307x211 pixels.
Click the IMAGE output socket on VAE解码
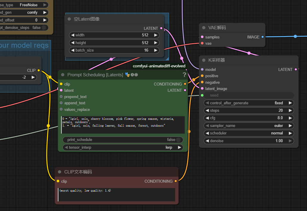pos(262,37)
